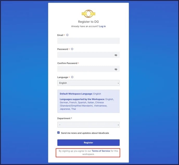
Task: Click the Register button
Action: (x=88, y=143)
